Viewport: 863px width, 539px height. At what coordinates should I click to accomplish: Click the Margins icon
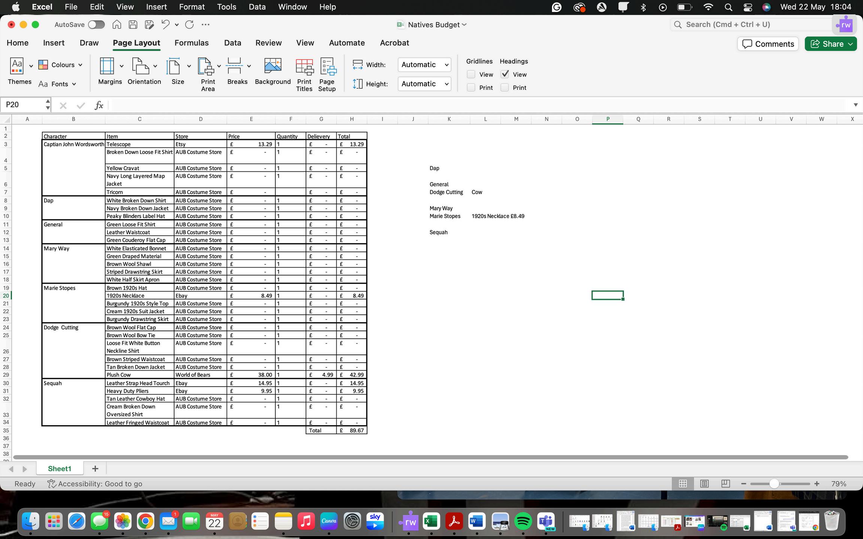[x=107, y=67]
